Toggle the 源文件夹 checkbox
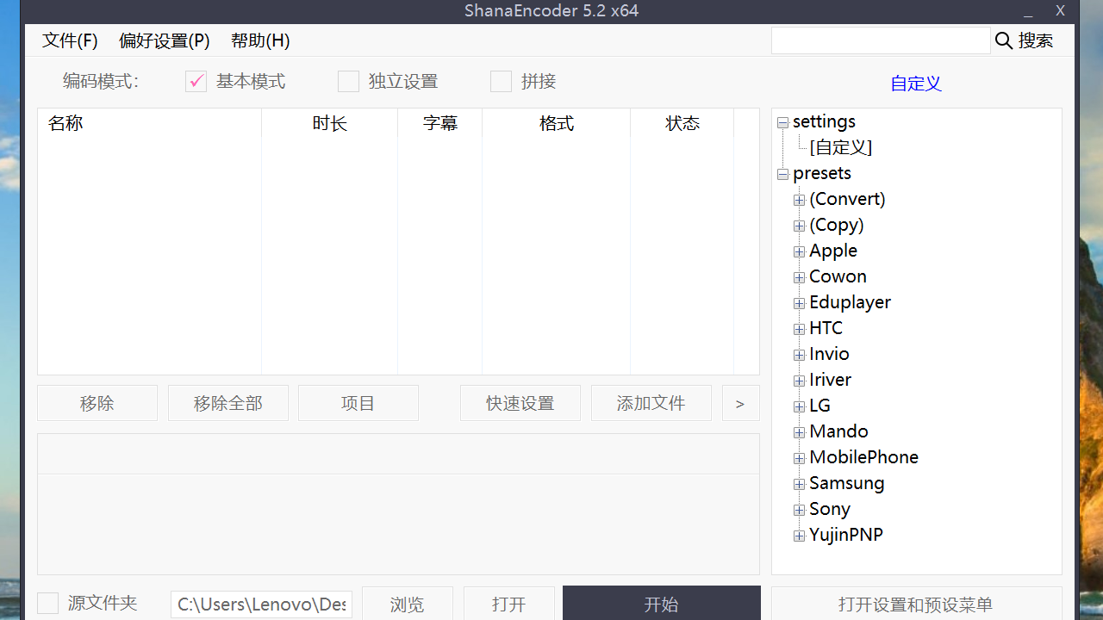1103x620 pixels. 47,603
